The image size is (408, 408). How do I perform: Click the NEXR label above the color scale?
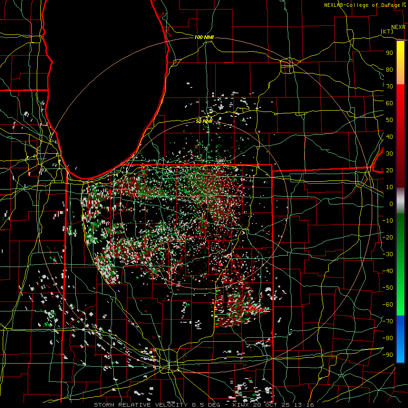tap(398, 27)
